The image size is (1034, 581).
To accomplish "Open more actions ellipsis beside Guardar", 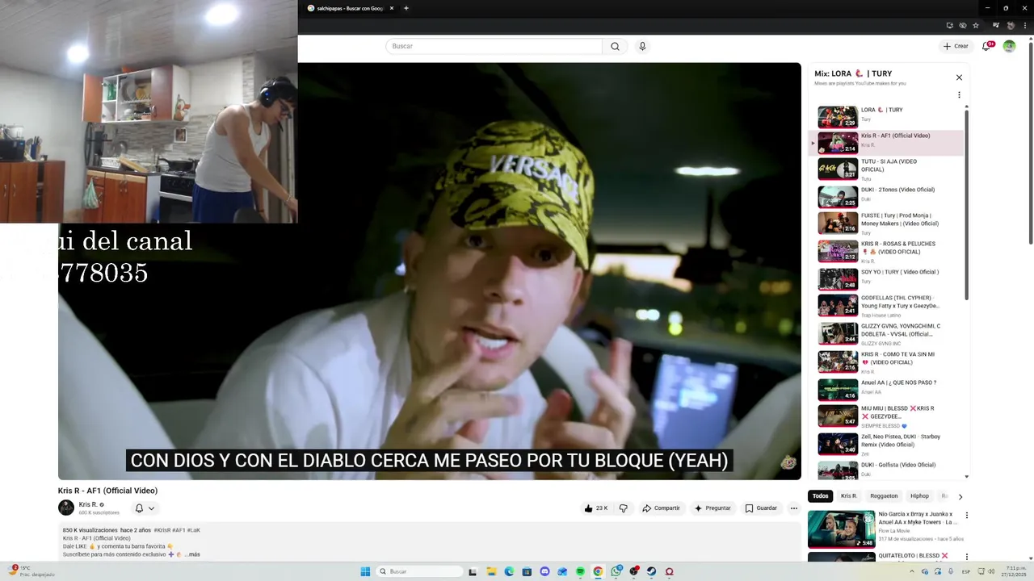I will 793,508.
